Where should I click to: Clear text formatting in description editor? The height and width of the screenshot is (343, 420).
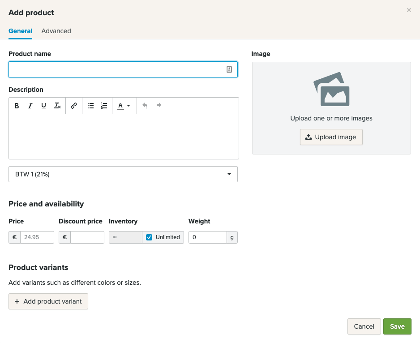point(57,106)
